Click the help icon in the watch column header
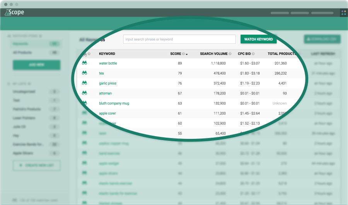This screenshot has height=205, width=348. coord(89,54)
